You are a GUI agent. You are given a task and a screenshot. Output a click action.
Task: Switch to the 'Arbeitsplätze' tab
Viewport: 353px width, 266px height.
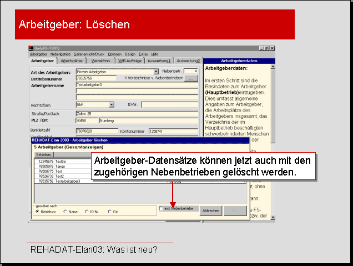[x=72, y=61]
